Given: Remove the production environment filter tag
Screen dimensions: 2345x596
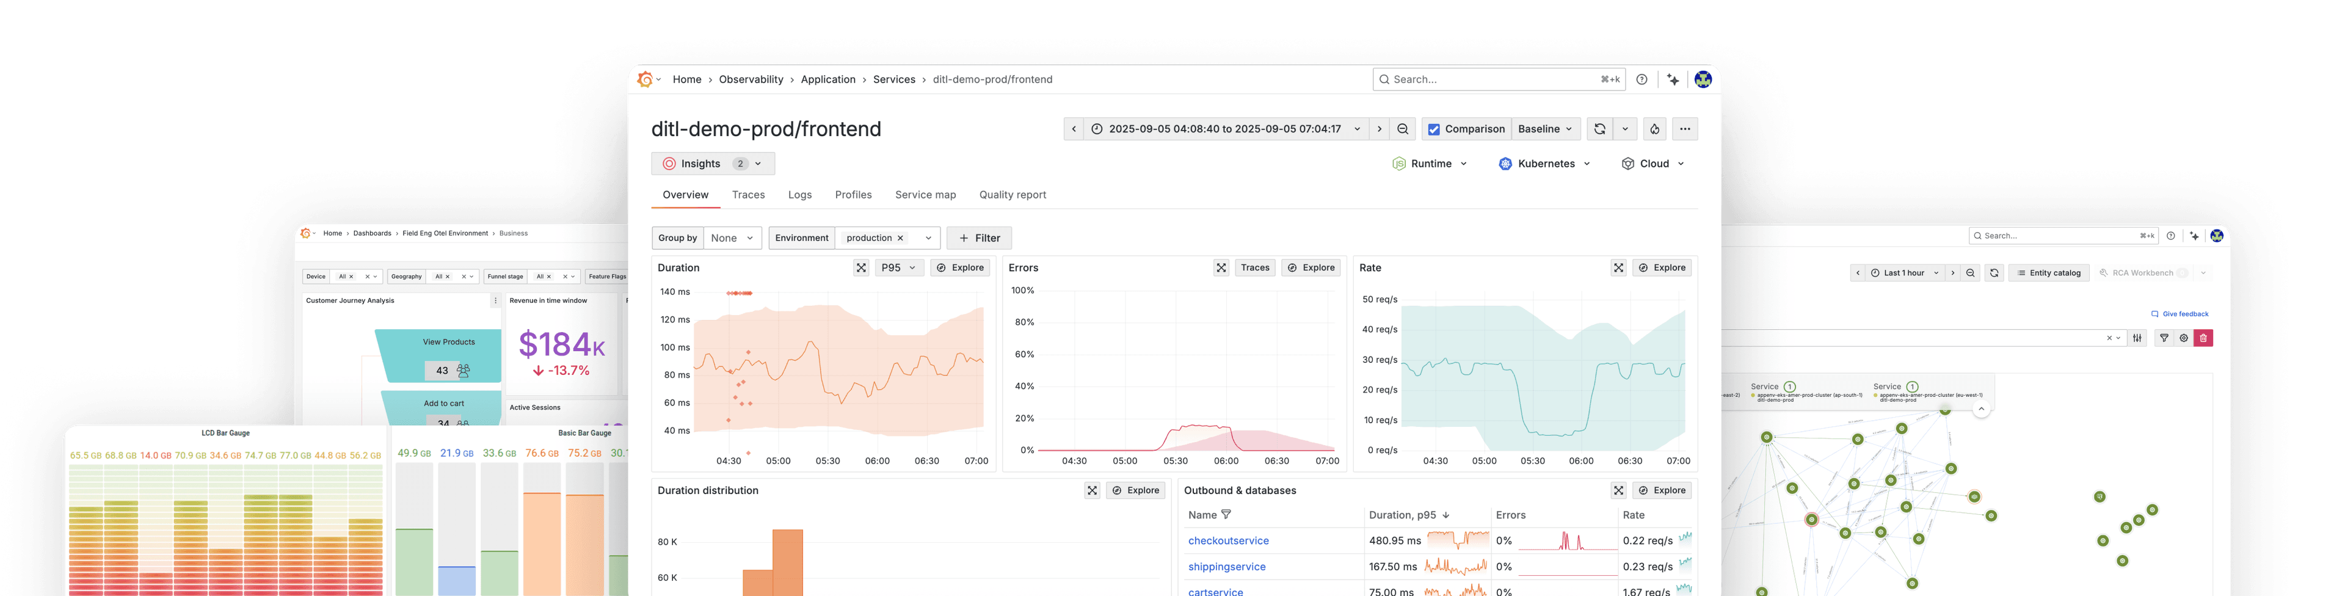Looking at the screenshot, I should (900, 238).
